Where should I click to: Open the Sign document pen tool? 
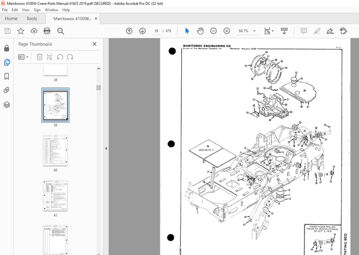point(330,31)
